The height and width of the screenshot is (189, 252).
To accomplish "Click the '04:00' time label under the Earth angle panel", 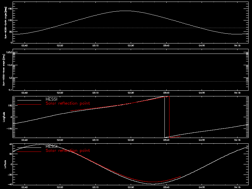I will coord(202,45).
